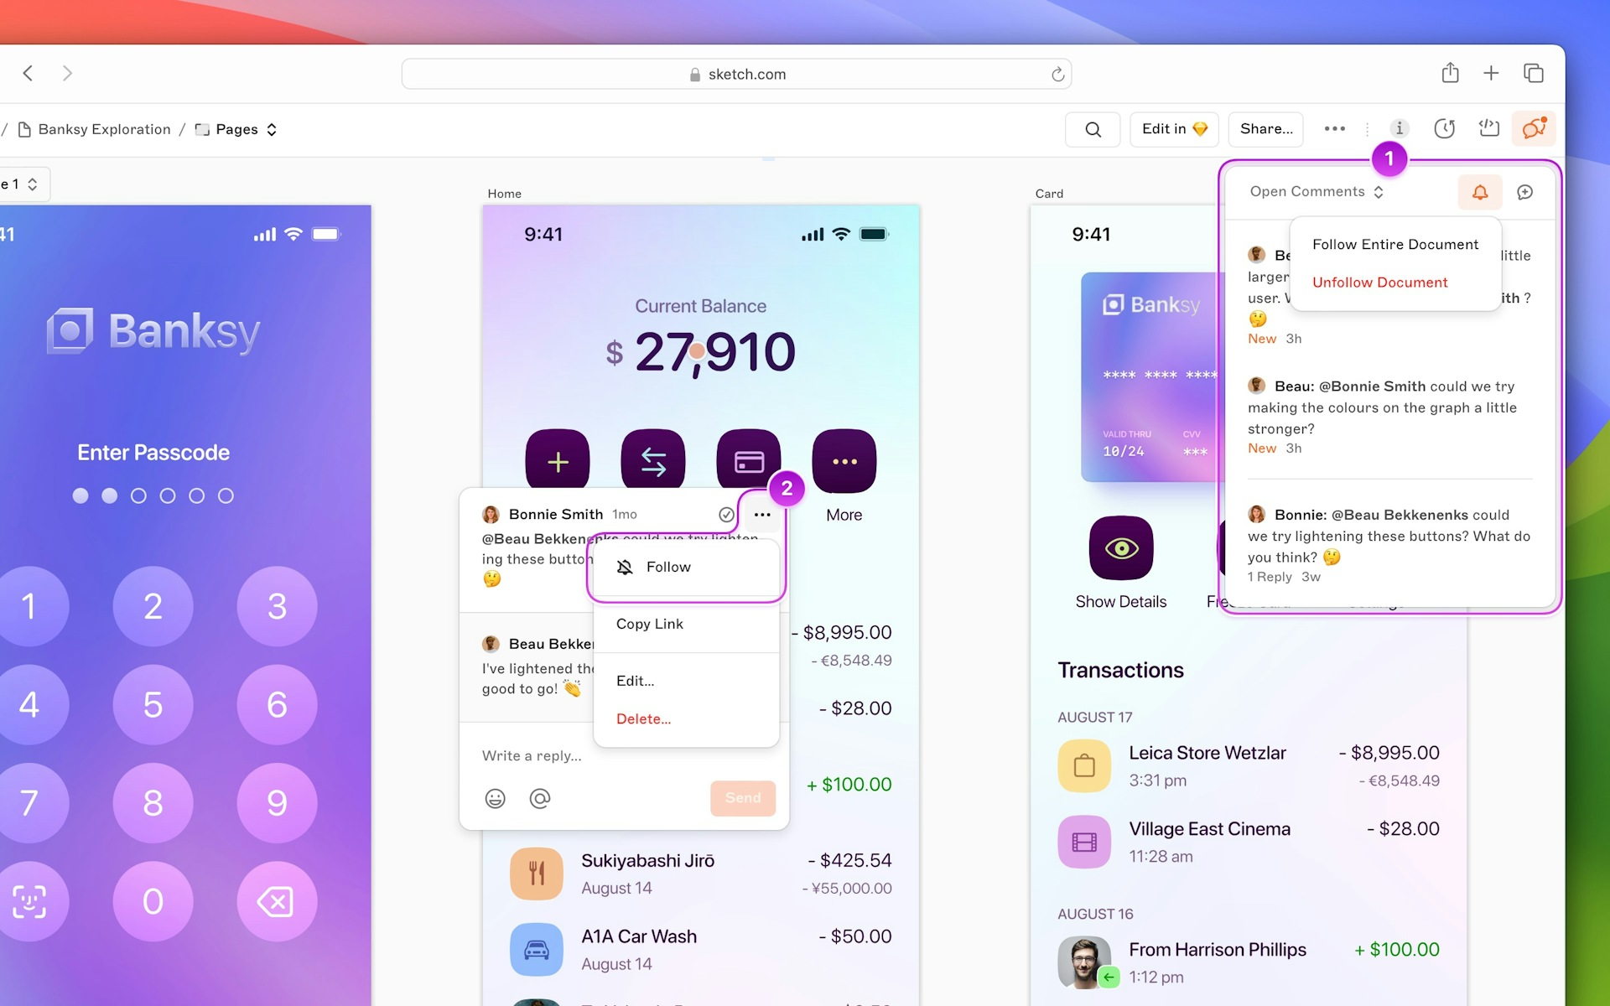Screen dimensions: 1610x1006
Task: Click the comment thread icon in panel
Action: 1526,191
